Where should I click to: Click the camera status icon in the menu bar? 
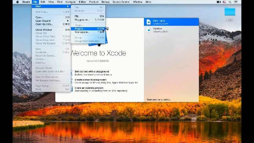[219, 2]
